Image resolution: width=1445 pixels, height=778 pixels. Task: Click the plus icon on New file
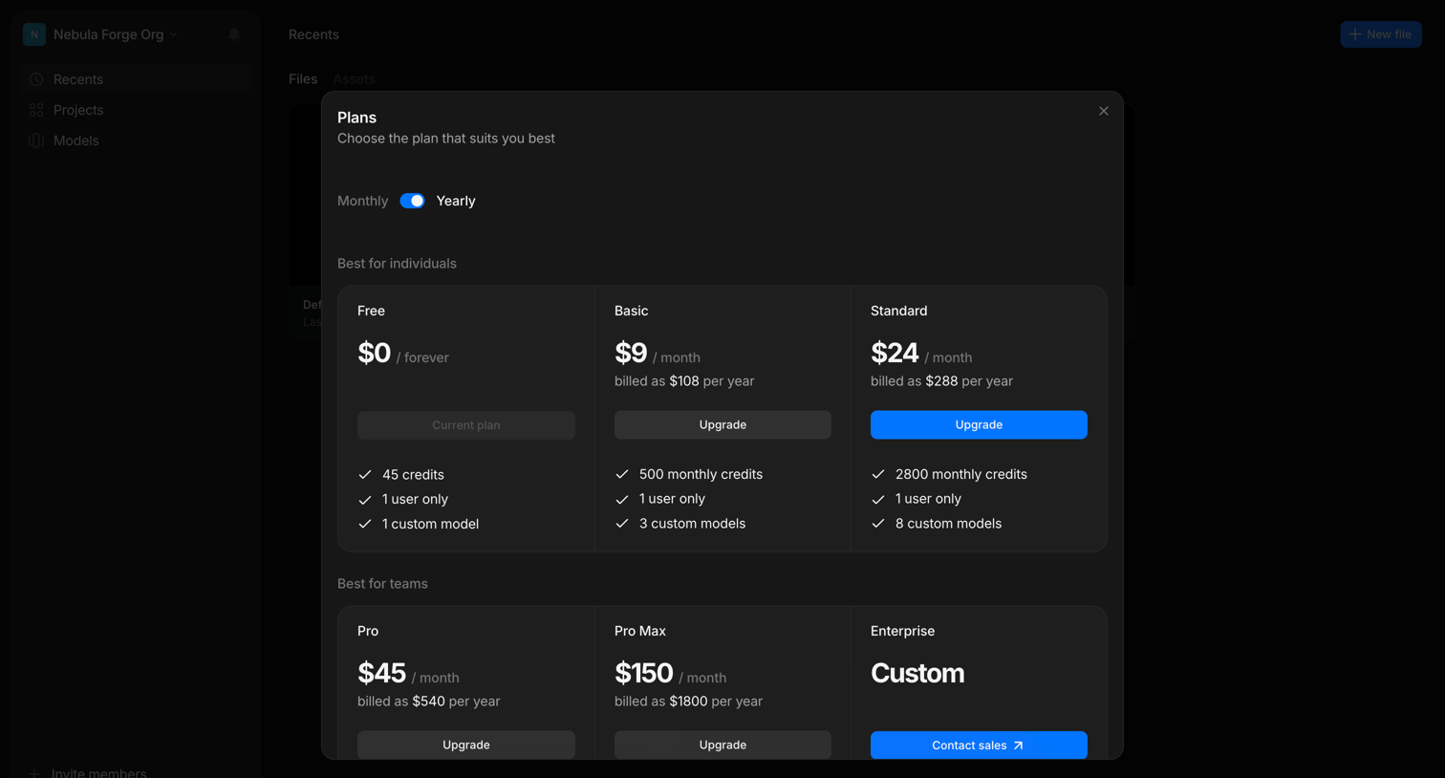(1354, 34)
